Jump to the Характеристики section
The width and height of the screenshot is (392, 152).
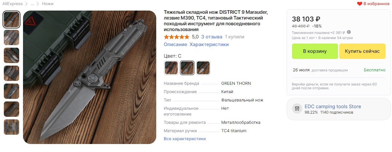pyautogui.click(x=209, y=44)
